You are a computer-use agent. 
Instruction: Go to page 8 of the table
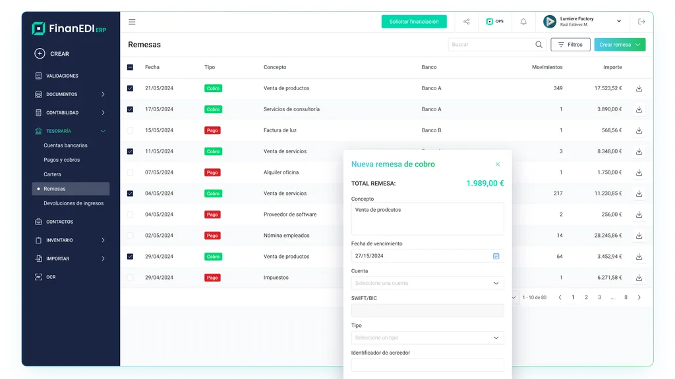click(626, 297)
